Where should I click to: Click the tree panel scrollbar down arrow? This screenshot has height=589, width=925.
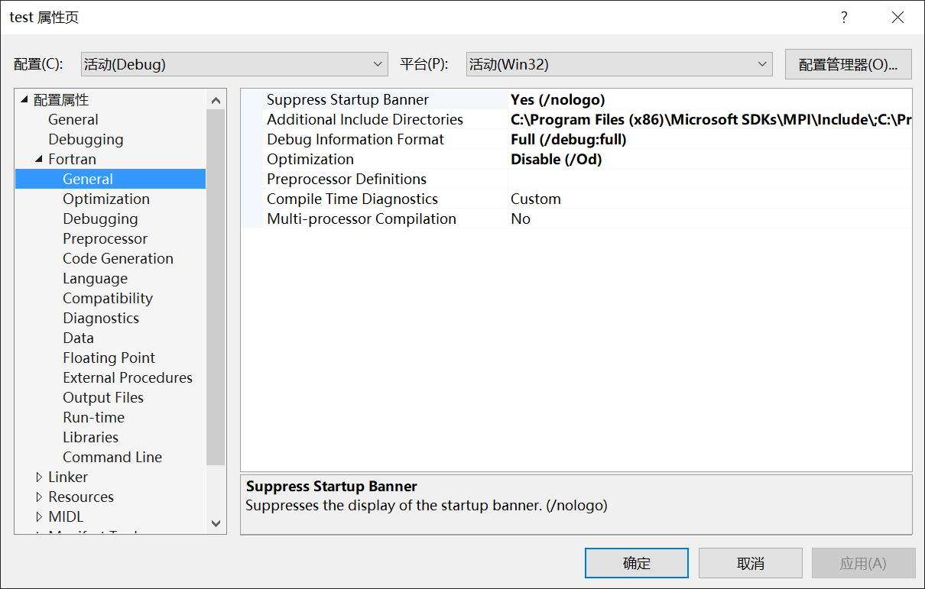click(x=216, y=524)
